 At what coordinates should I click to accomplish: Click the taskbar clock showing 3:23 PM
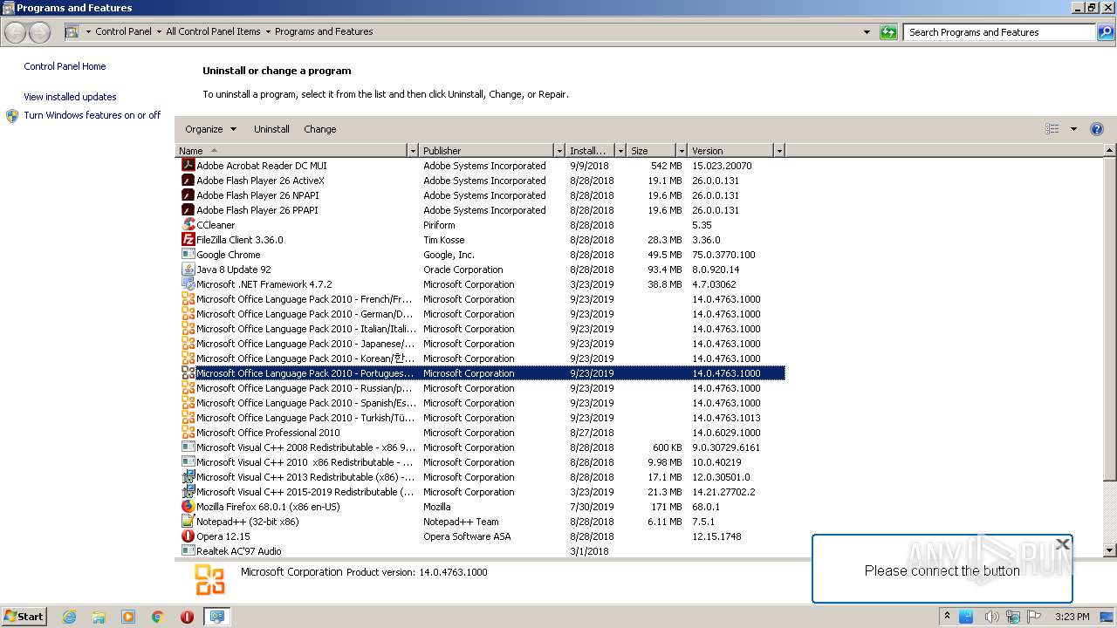click(x=1072, y=617)
